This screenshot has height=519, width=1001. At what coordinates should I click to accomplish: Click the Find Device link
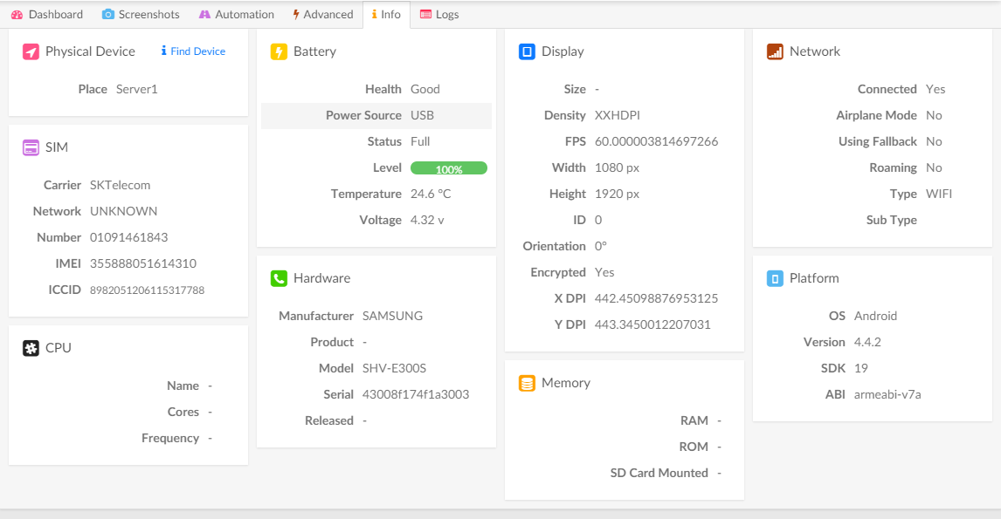(193, 51)
